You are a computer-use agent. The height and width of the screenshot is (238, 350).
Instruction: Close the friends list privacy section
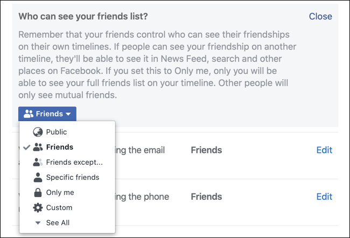(x=320, y=16)
